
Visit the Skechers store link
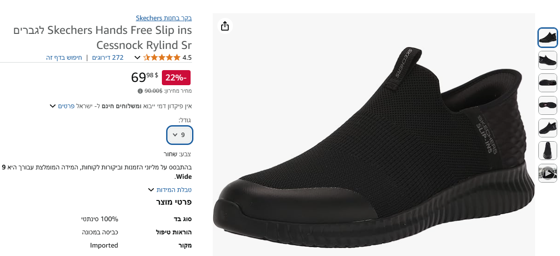(x=164, y=18)
